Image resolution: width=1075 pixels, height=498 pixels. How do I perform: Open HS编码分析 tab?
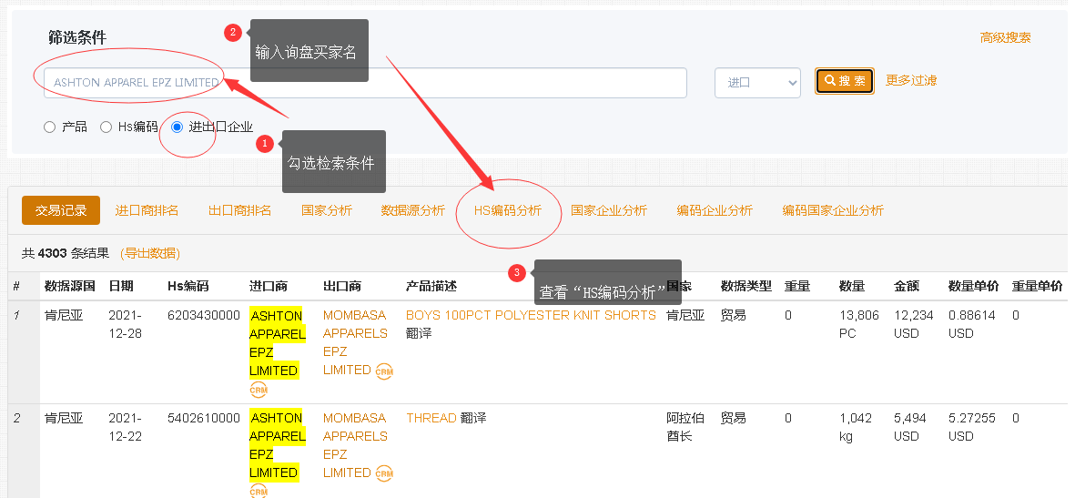point(507,210)
